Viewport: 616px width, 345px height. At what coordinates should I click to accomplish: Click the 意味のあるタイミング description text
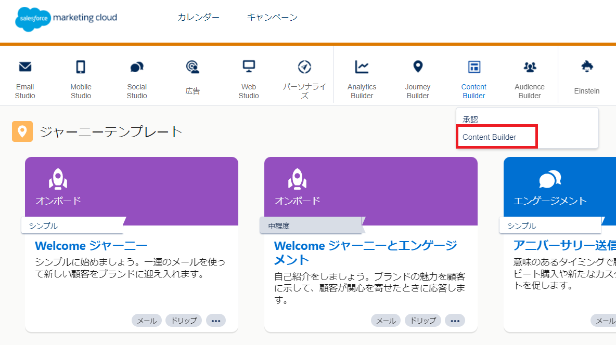[564, 274]
